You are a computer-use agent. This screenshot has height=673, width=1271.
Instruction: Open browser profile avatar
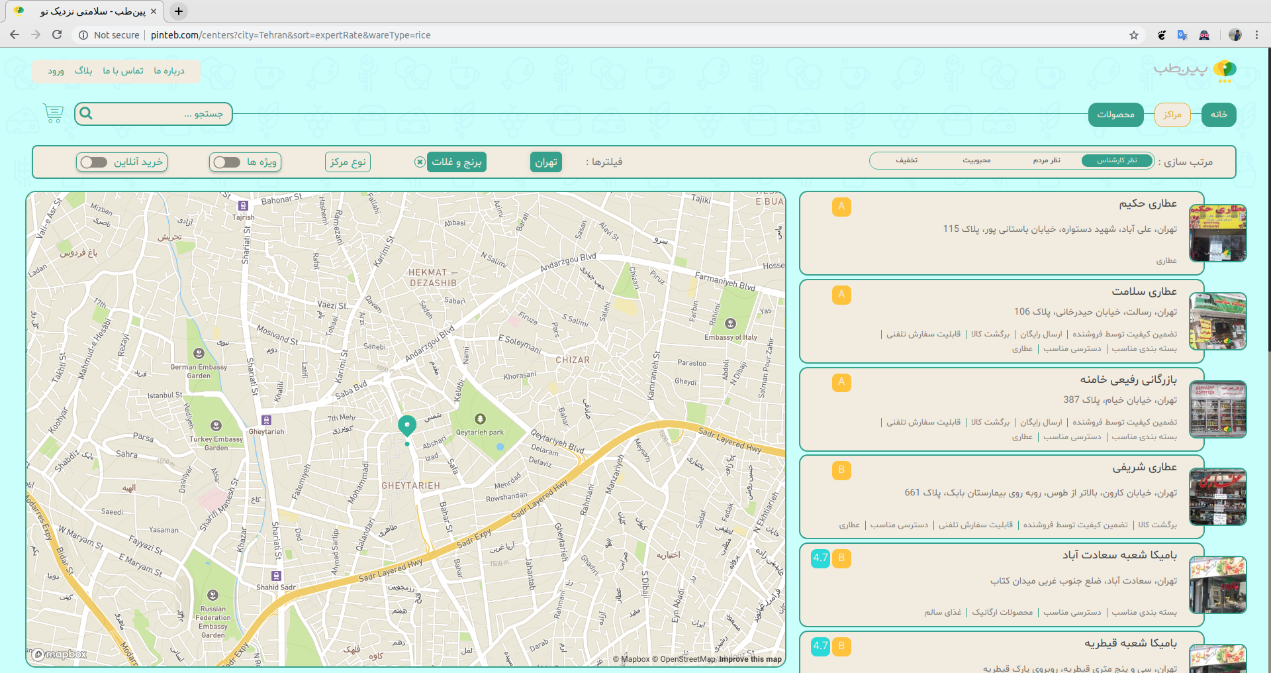(1235, 35)
